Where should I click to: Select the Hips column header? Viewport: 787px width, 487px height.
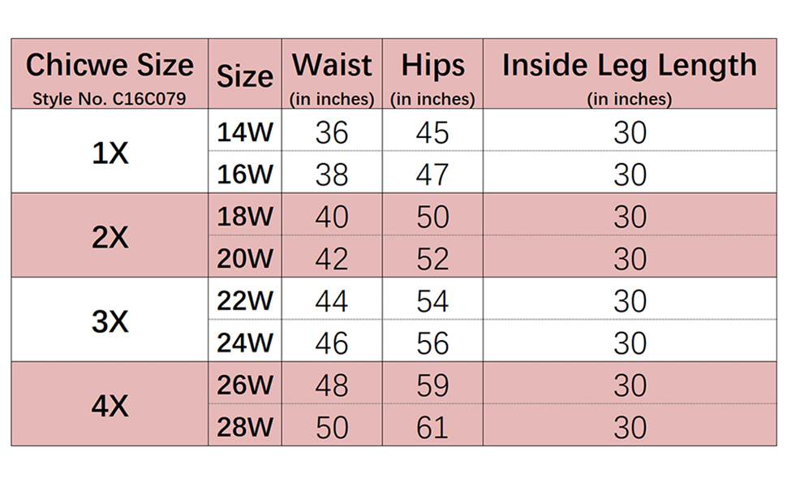pyautogui.click(x=432, y=67)
